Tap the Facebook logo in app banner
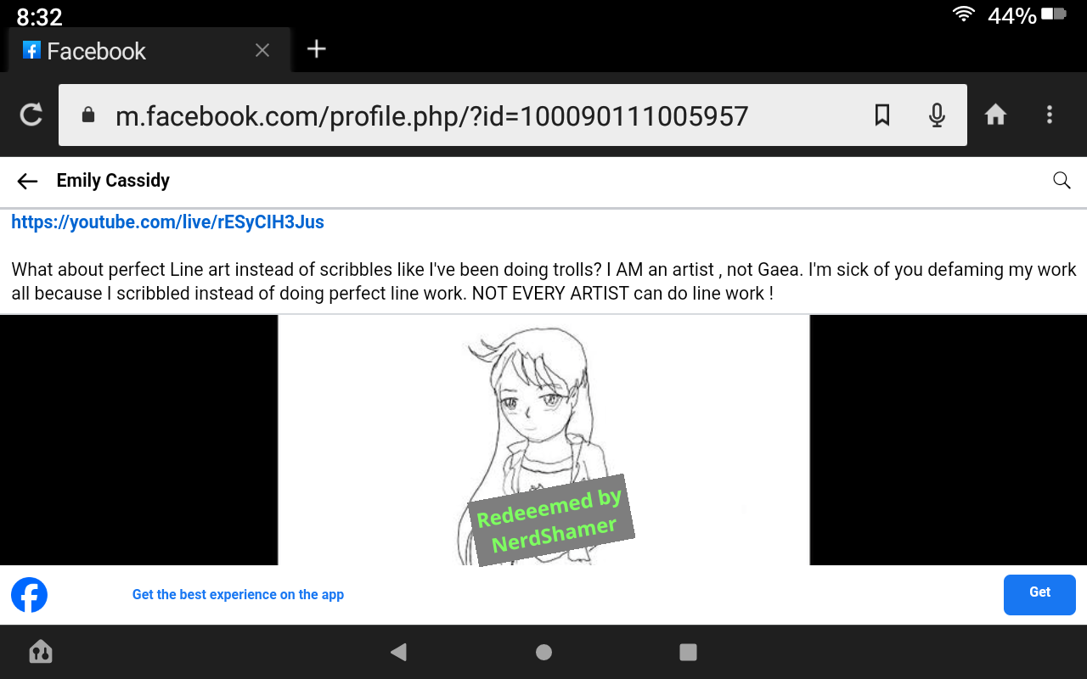 coord(29,595)
